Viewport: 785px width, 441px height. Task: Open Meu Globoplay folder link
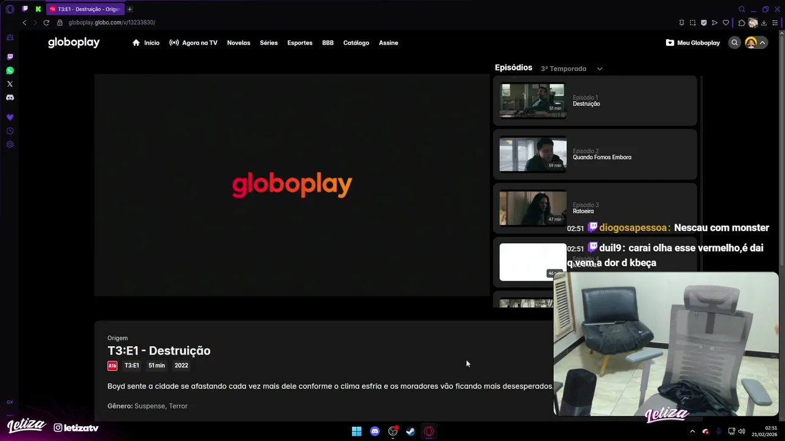pyautogui.click(x=693, y=43)
